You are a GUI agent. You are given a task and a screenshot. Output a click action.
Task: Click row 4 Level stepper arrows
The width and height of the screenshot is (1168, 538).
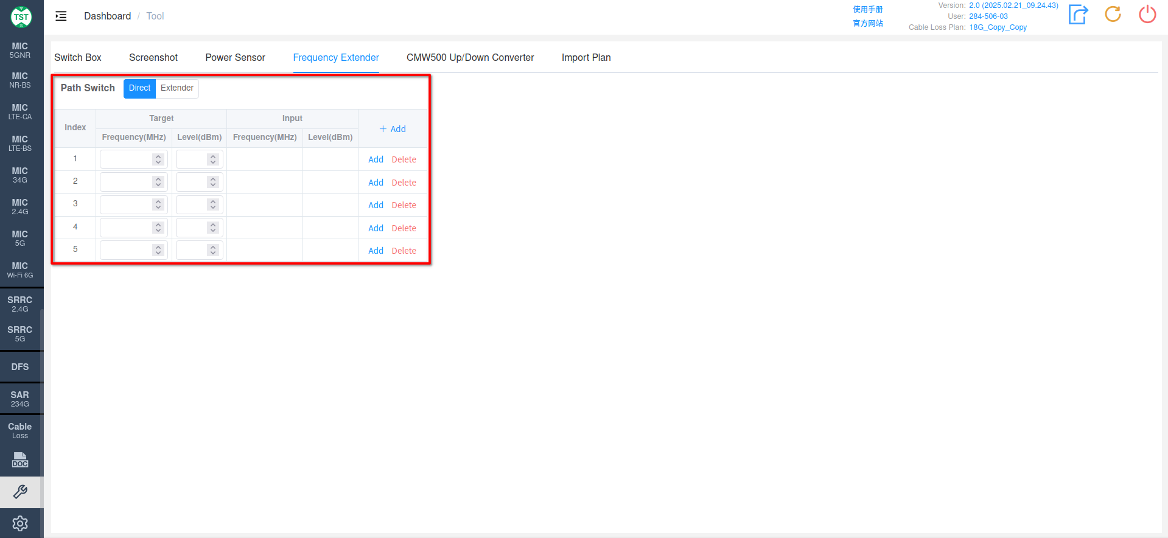point(213,228)
